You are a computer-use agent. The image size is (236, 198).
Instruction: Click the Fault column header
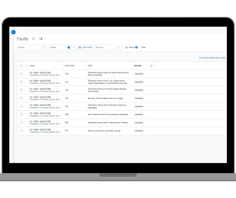[90, 66]
